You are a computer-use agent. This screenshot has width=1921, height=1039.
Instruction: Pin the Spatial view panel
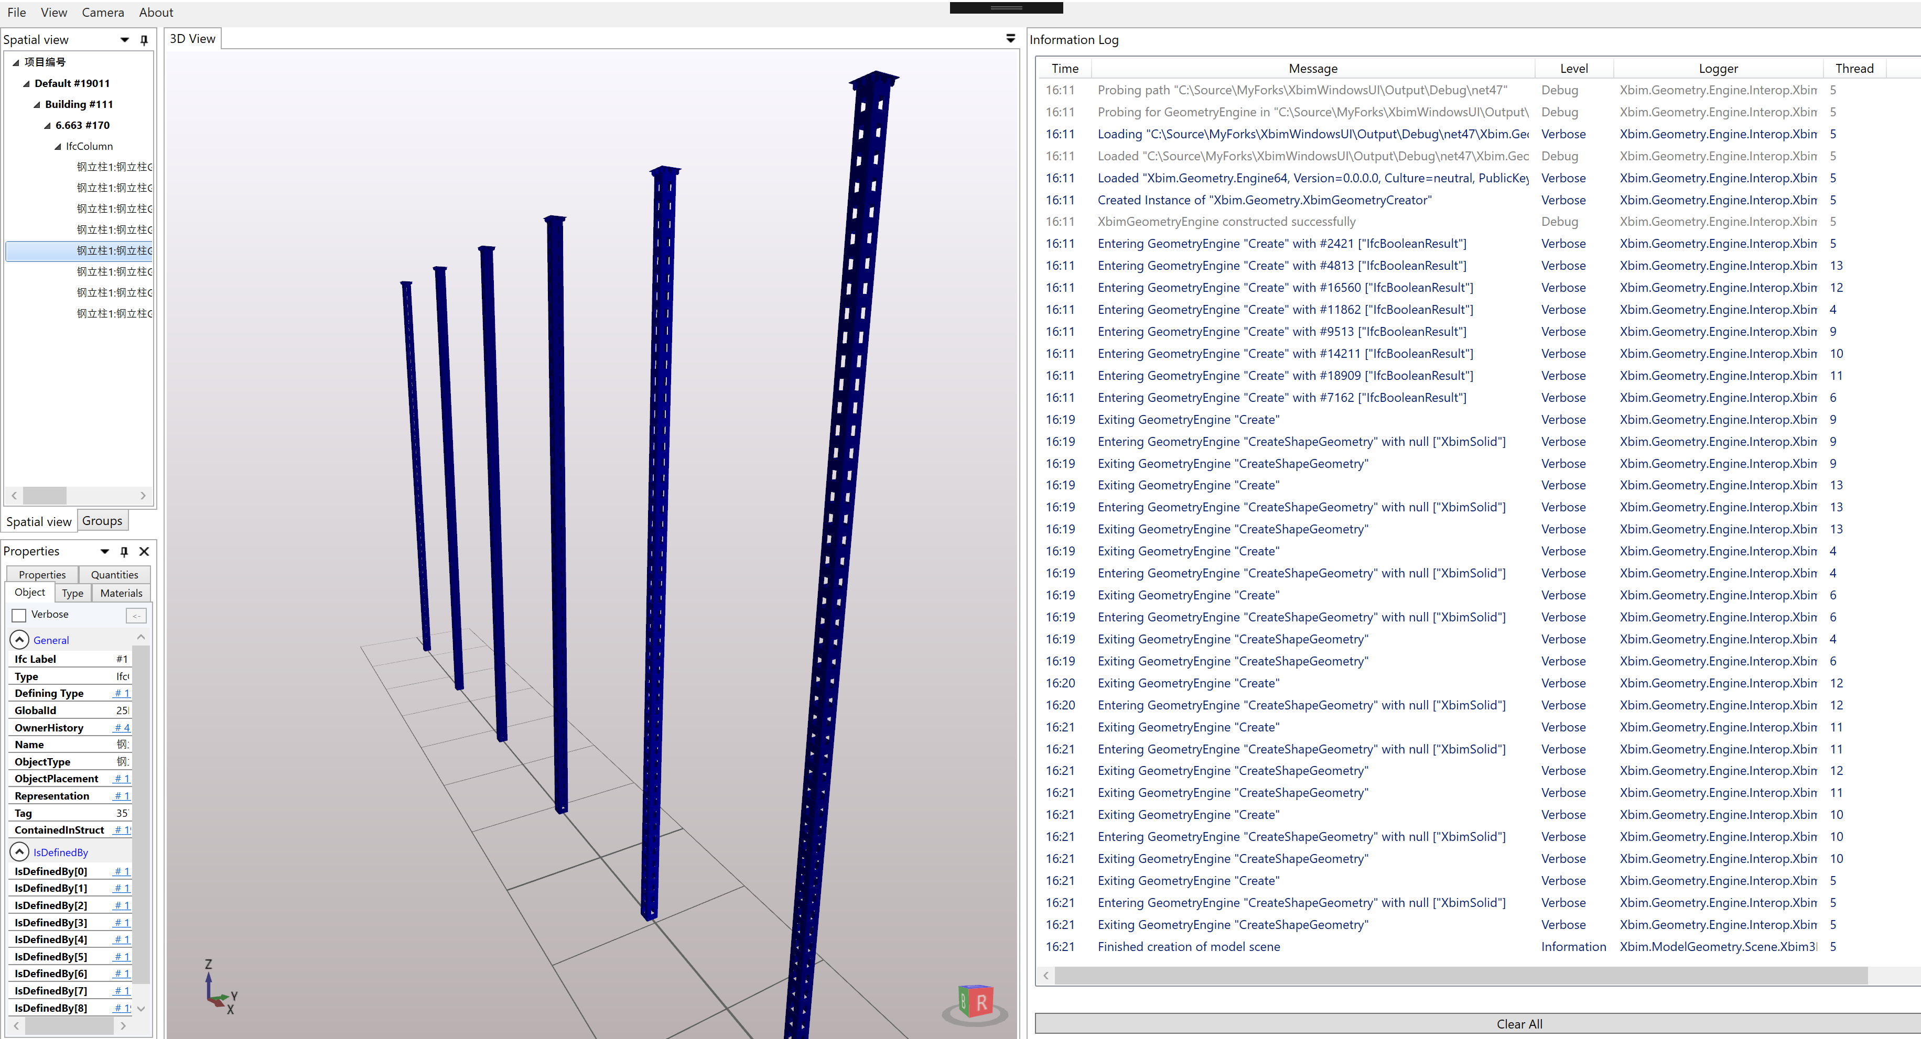pos(144,39)
